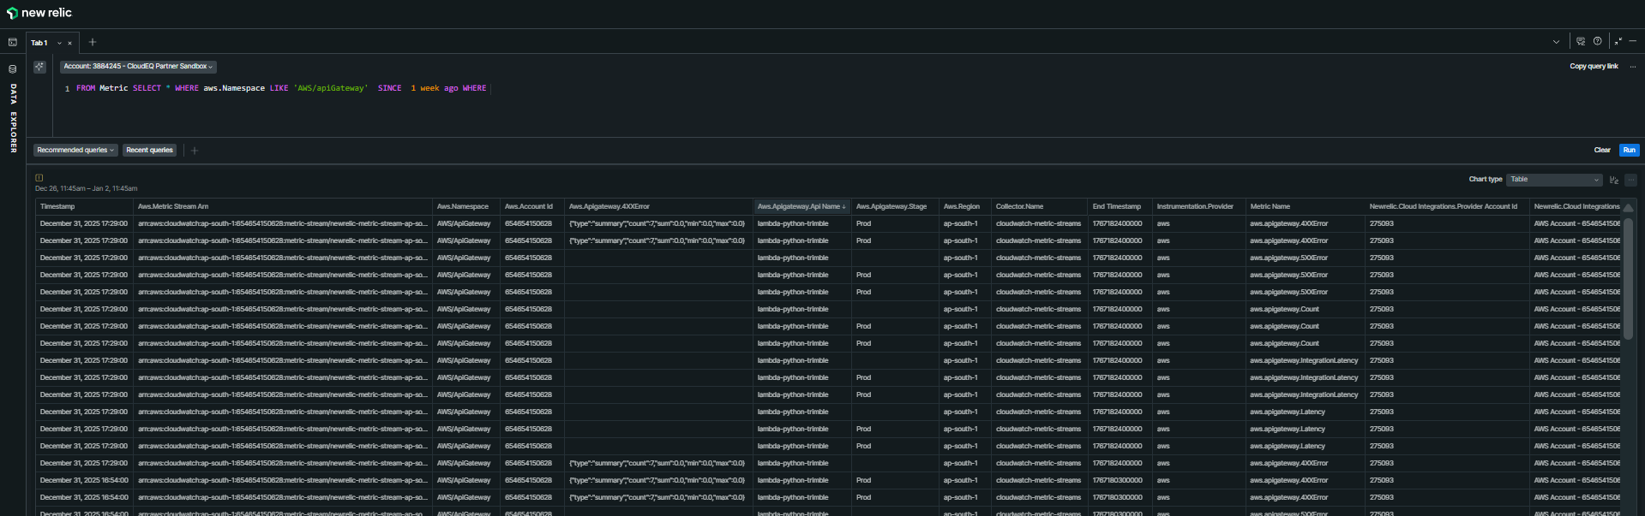The image size is (1645, 516).
Task: Open the query editor more options ellipsis
Action: 1632,66
